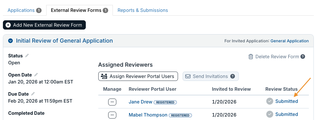The image size is (317, 120).
Task: Open the manage menu for Mabel Thompson
Action: point(112,115)
